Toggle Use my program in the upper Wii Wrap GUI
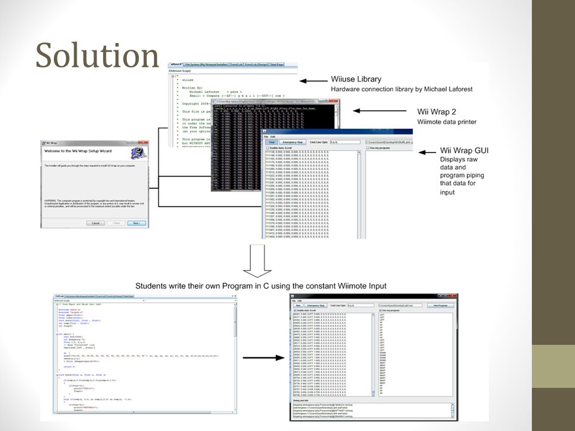 368,148
